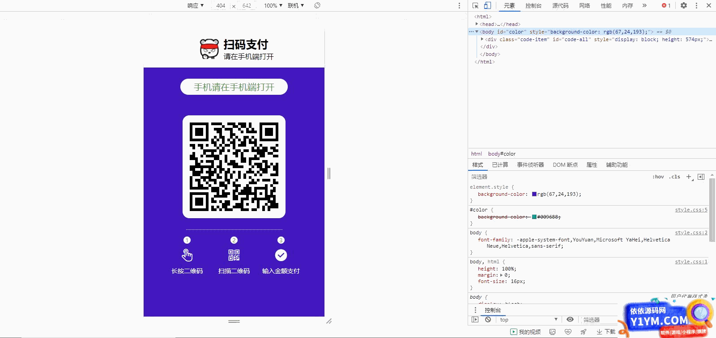Click the QR code image

tap(234, 167)
